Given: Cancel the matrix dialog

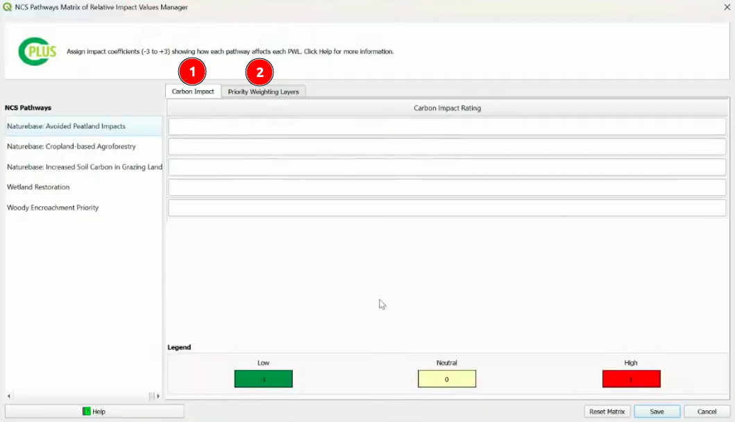Looking at the screenshot, I should 707,412.
